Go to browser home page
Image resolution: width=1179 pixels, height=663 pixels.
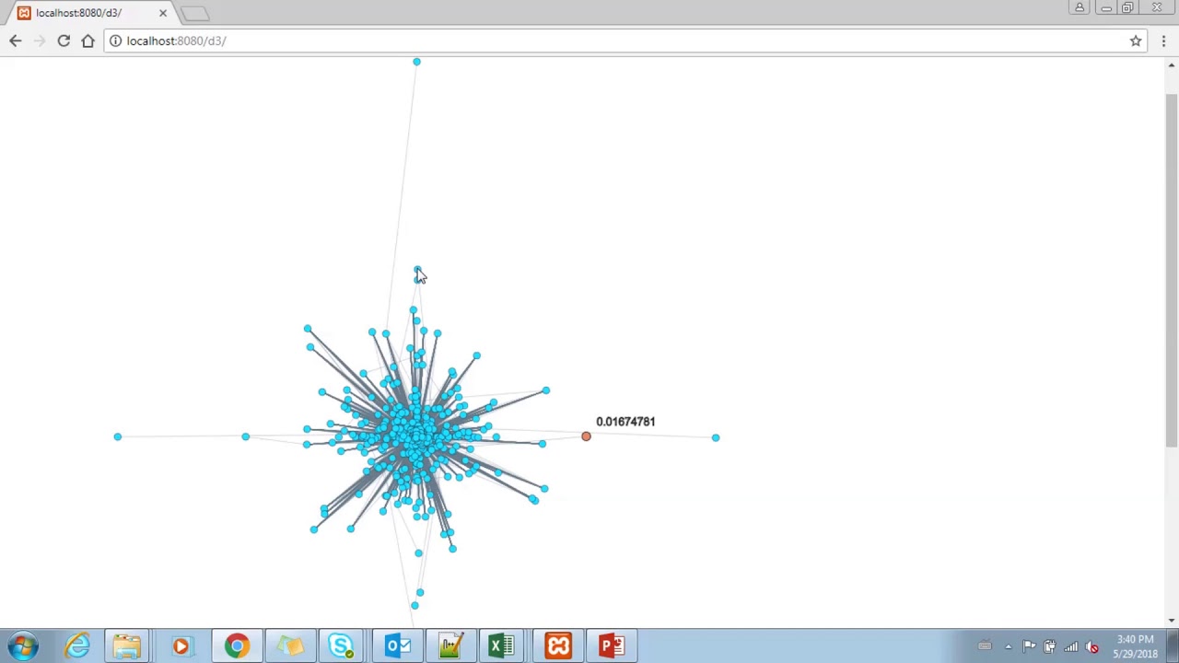pos(88,41)
